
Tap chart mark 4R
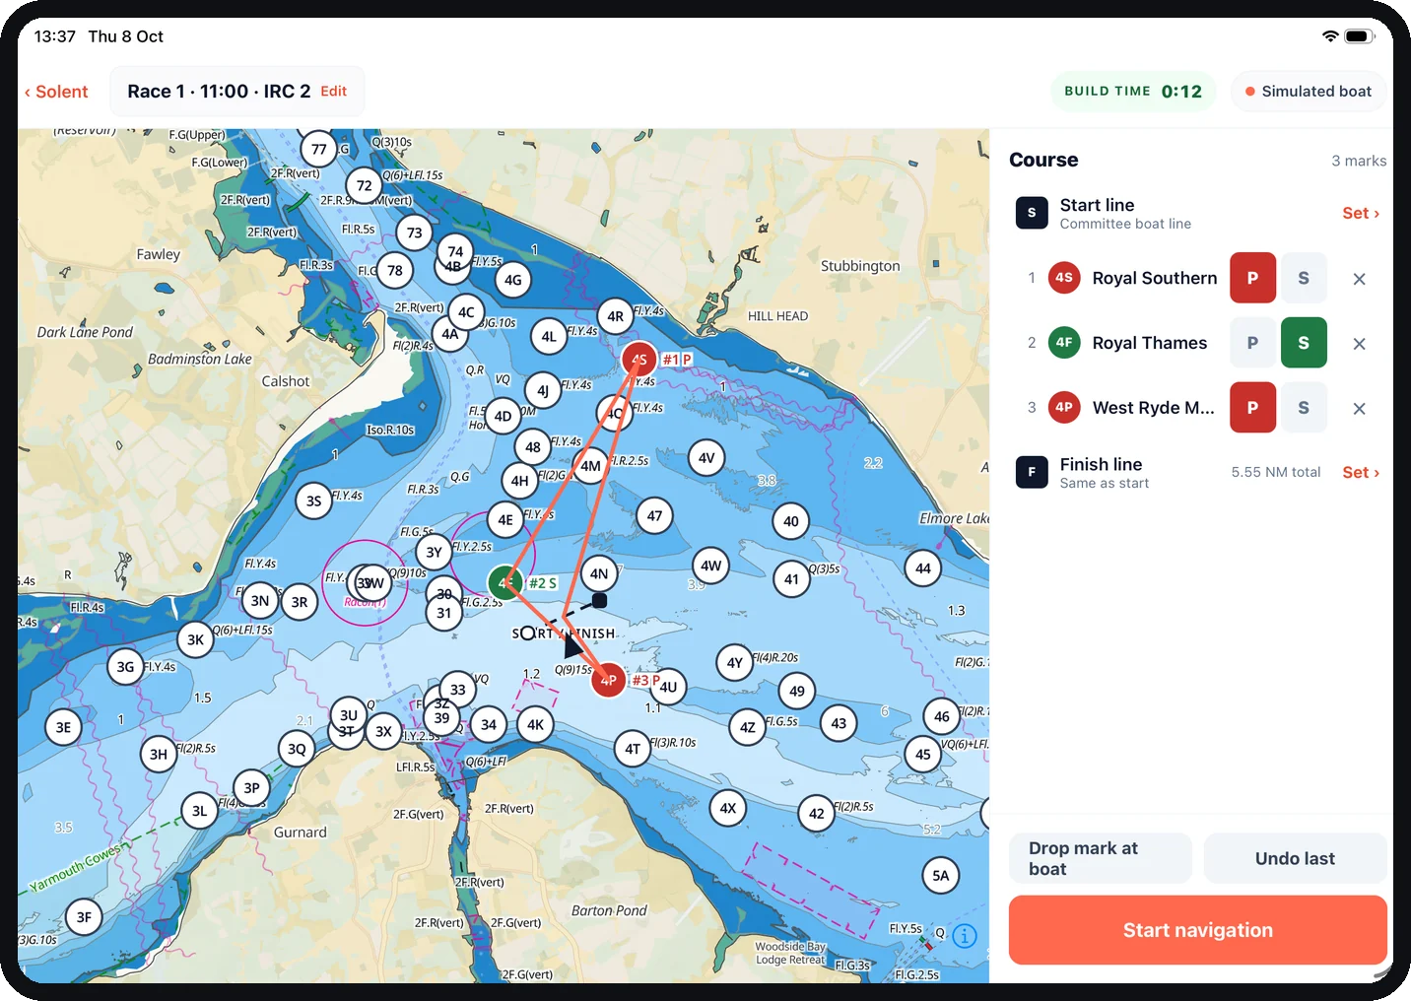[x=616, y=316]
